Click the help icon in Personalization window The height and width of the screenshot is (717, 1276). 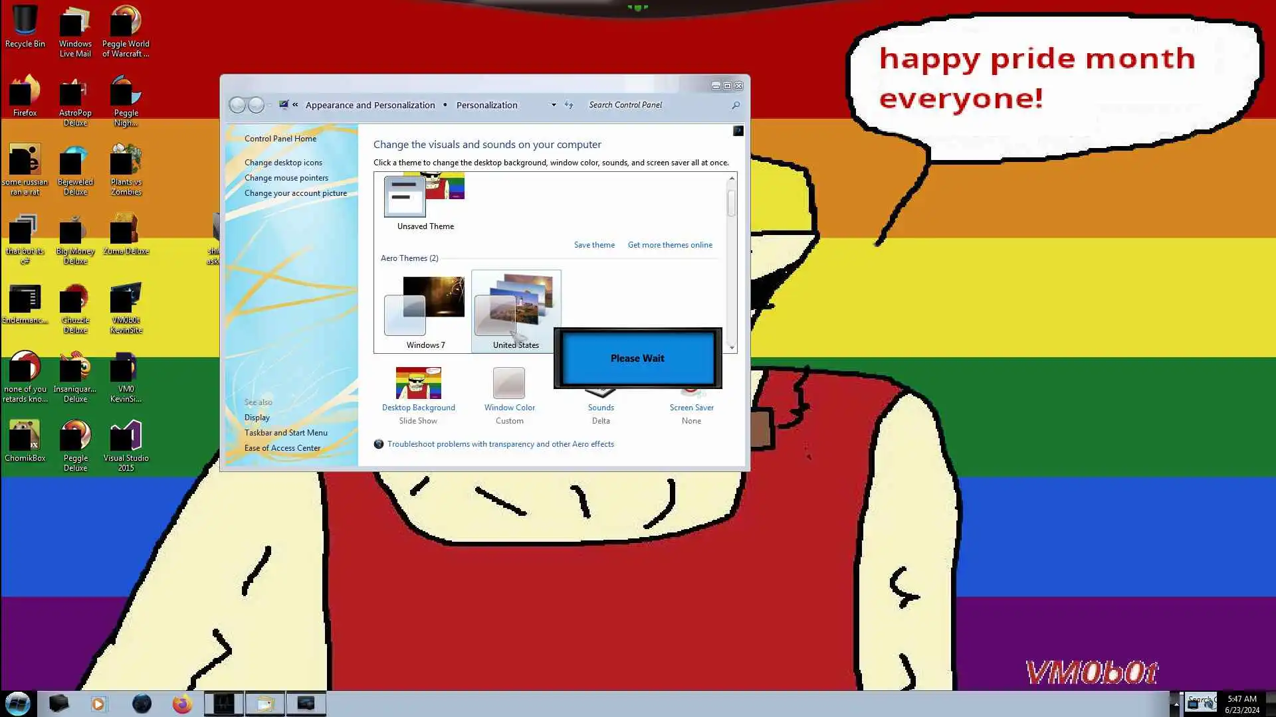[738, 131]
